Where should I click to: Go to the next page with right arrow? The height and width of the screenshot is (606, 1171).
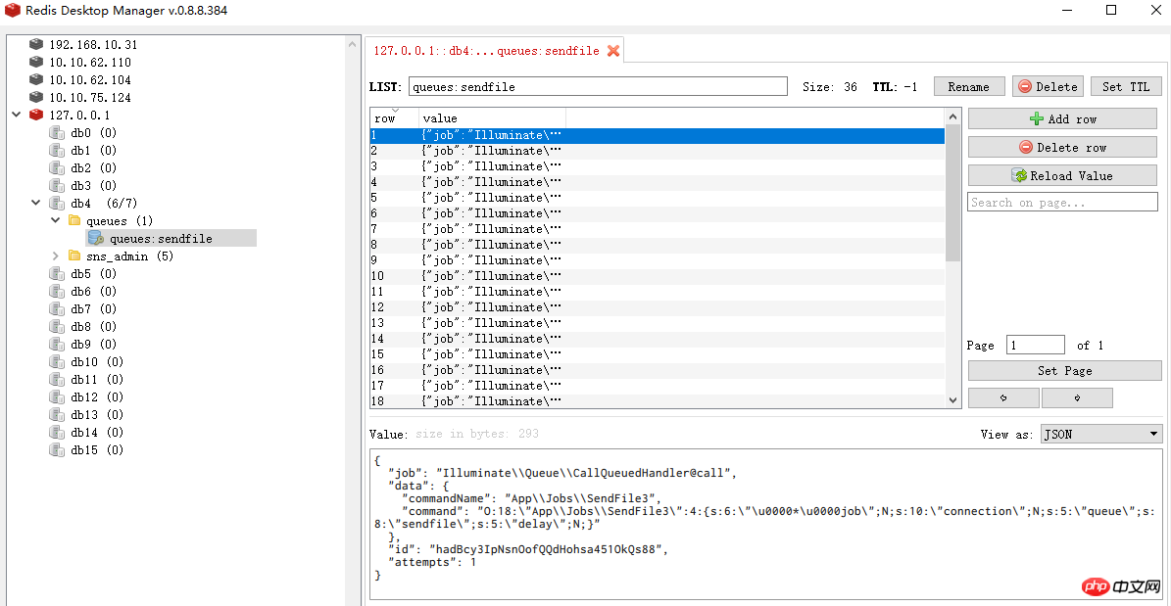[1077, 397]
